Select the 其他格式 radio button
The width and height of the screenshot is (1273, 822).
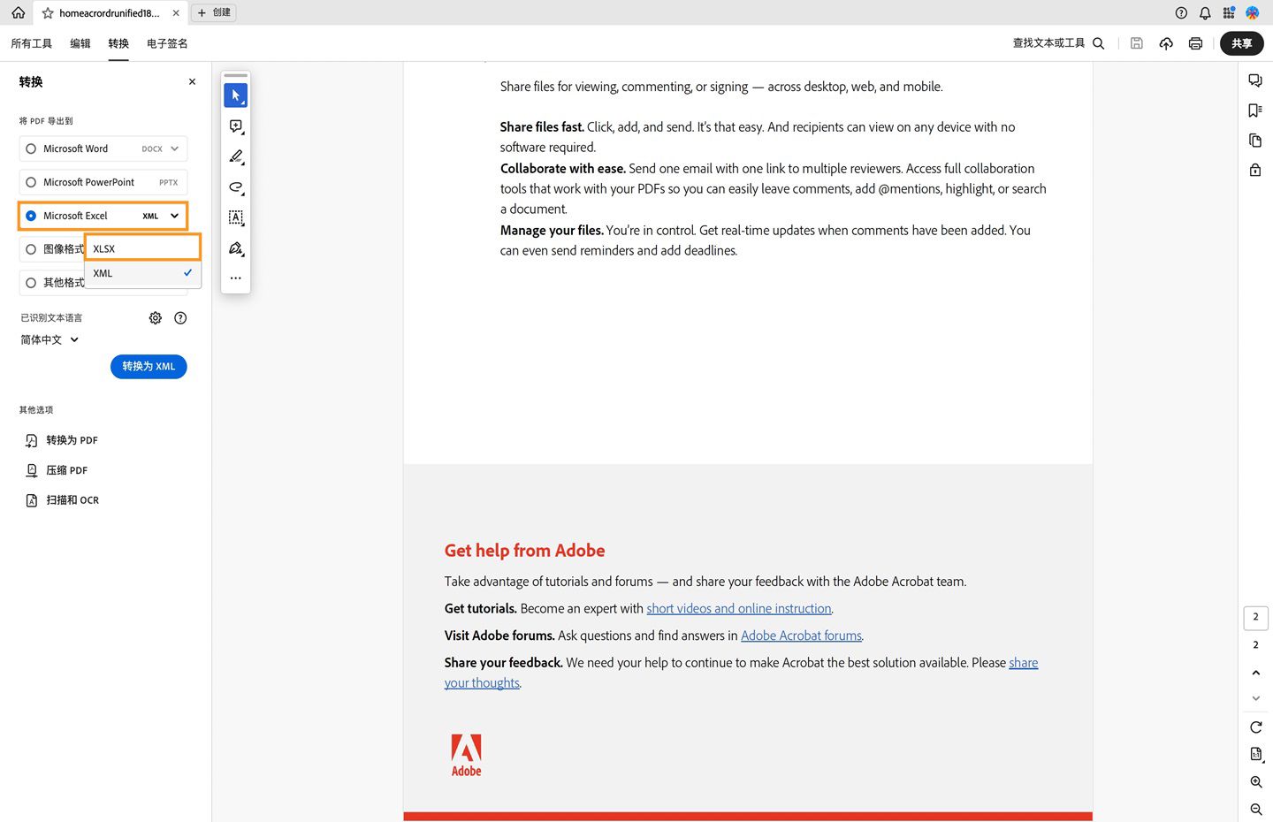(31, 283)
